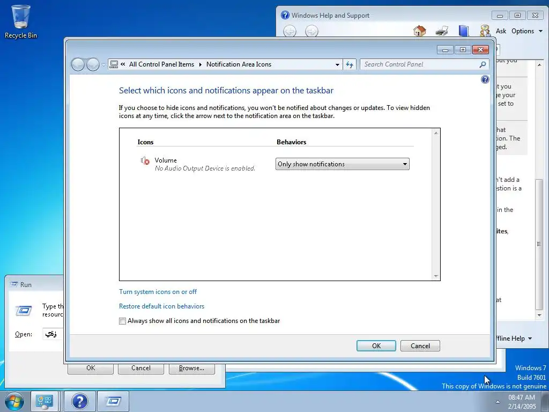
Task: Click Restore default icon behaviors
Action: (161, 306)
